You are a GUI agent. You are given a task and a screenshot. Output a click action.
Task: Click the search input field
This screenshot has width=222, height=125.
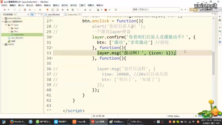156,9
